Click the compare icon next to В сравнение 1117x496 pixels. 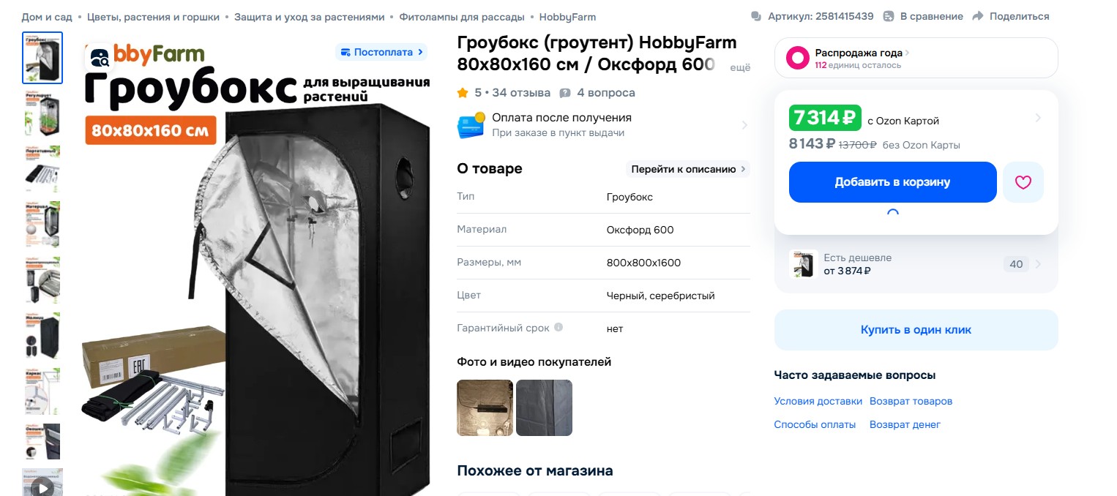889,16
